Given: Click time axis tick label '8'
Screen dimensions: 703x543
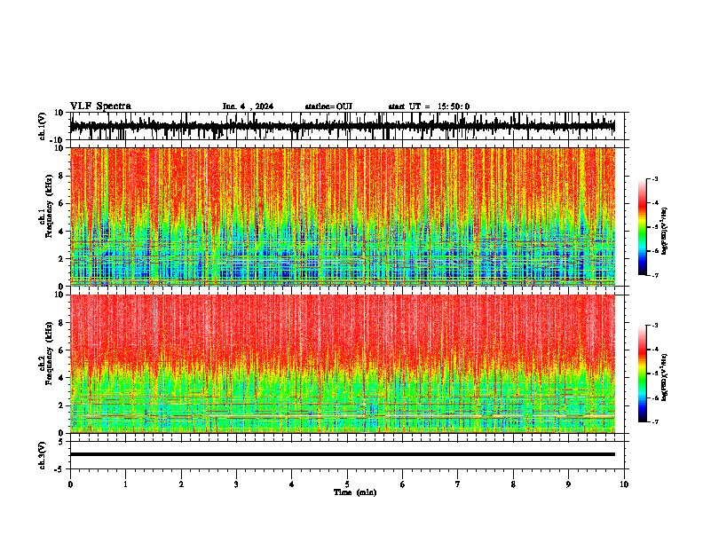Looking at the screenshot, I should (x=513, y=484).
